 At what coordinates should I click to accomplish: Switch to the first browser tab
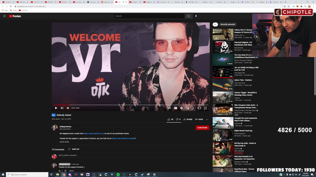[8, 2]
